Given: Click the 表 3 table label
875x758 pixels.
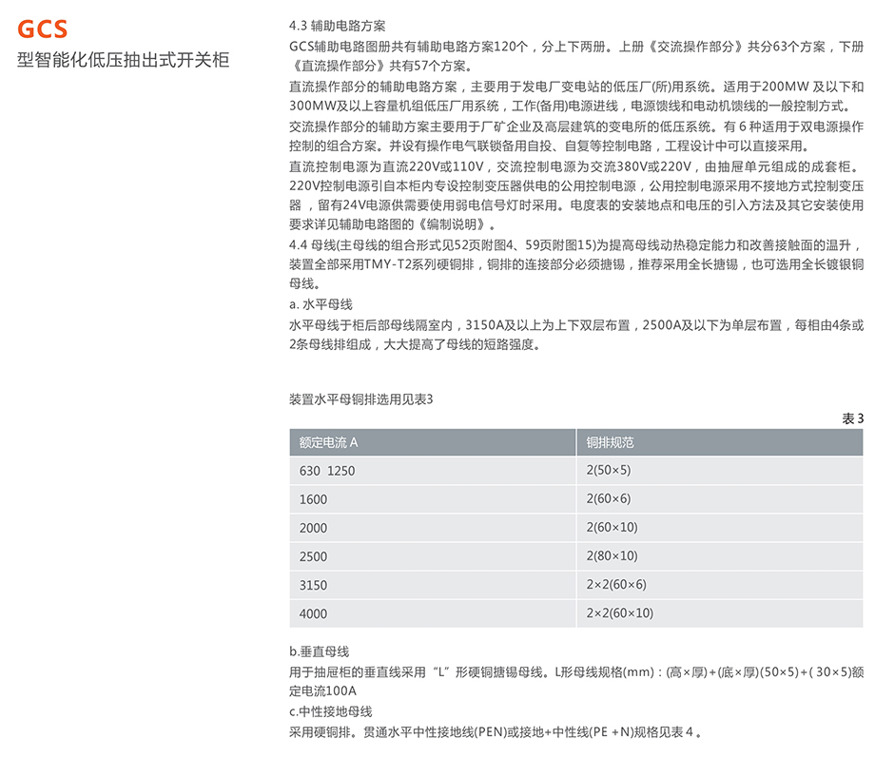Looking at the screenshot, I should 852,418.
